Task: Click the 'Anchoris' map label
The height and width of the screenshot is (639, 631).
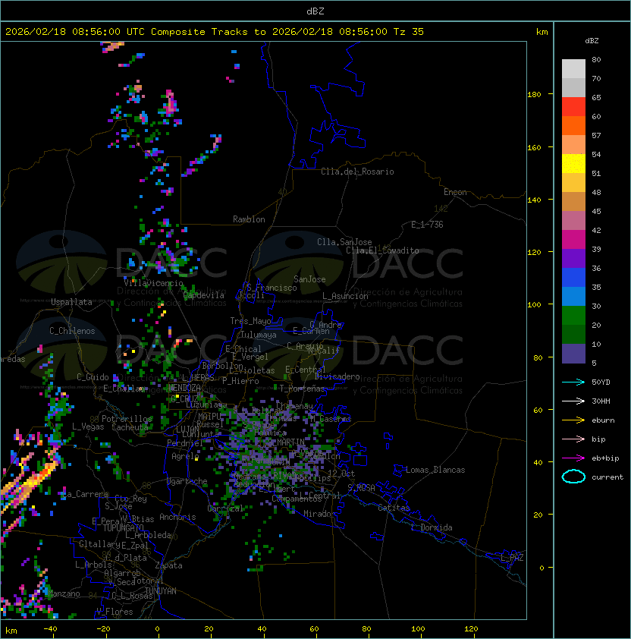Action: pyautogui.click(x=177, y=517)
